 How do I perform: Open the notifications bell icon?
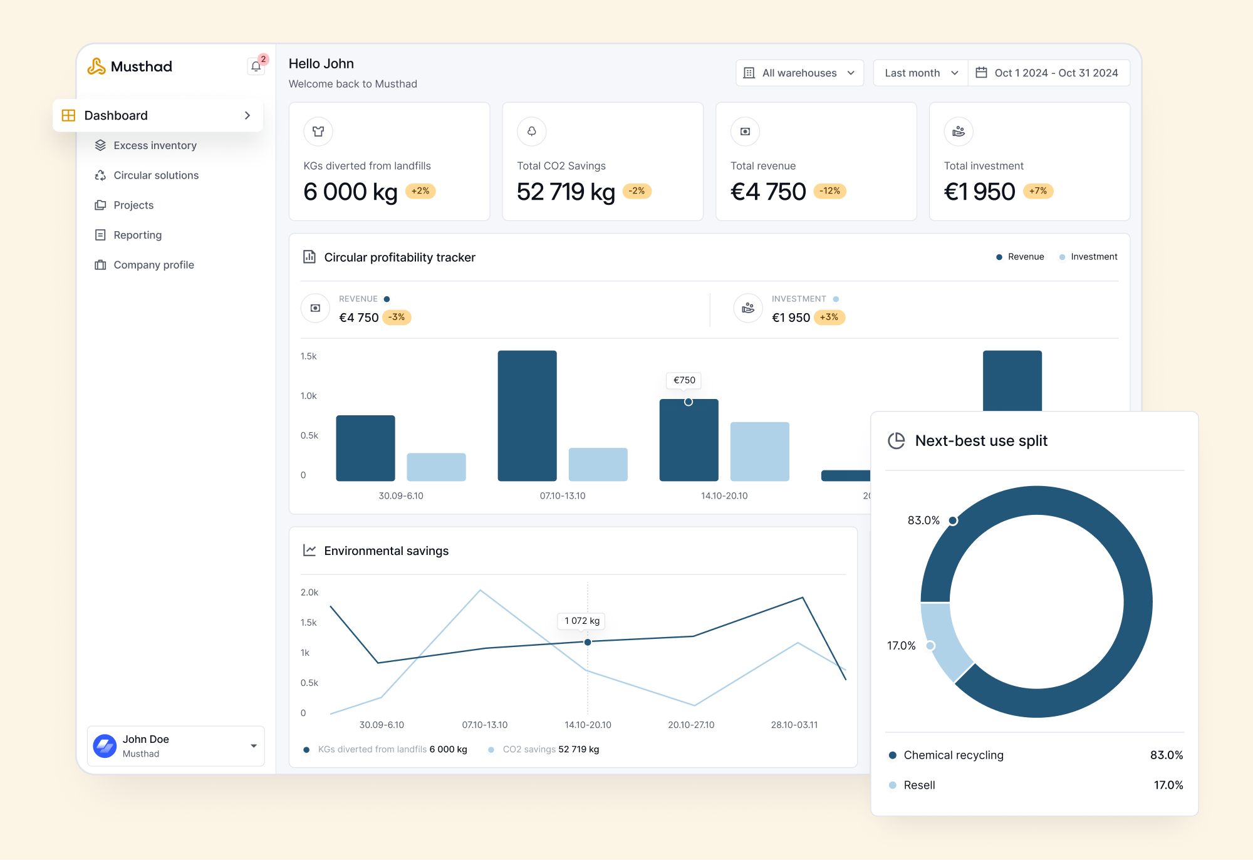coord(255,66)
